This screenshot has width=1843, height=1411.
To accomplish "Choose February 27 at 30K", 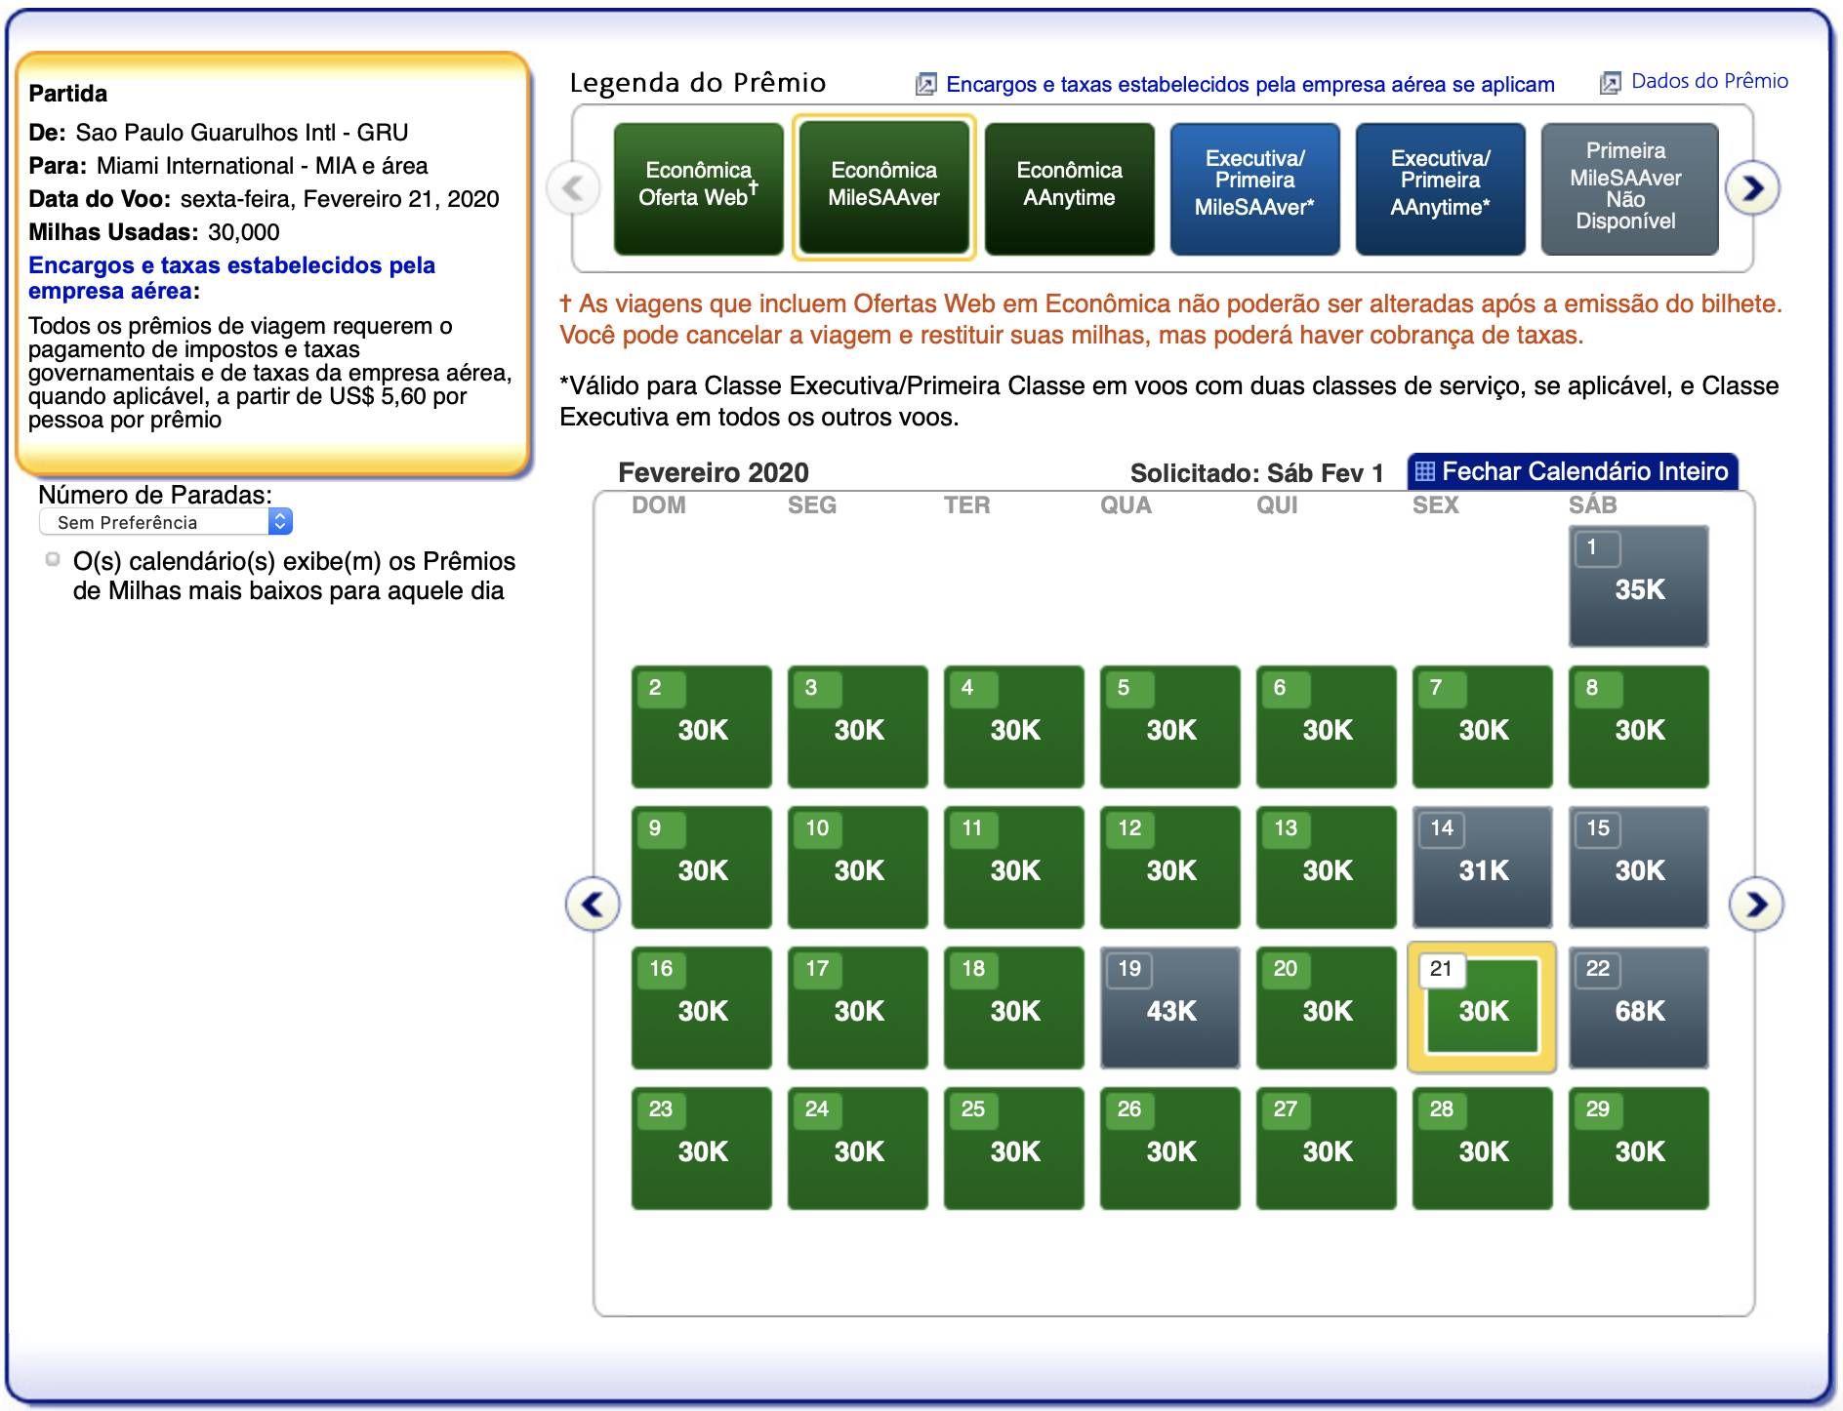I will pos(1327,1149).
